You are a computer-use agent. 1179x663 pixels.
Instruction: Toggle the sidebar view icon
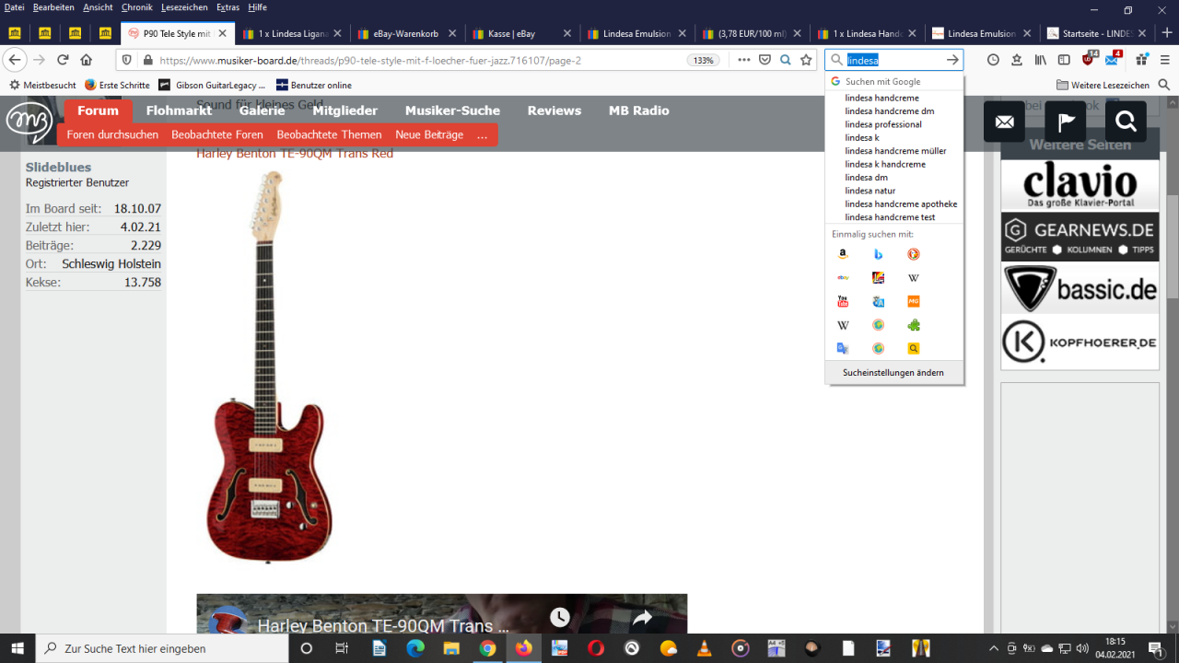(x=1064, y=60)
